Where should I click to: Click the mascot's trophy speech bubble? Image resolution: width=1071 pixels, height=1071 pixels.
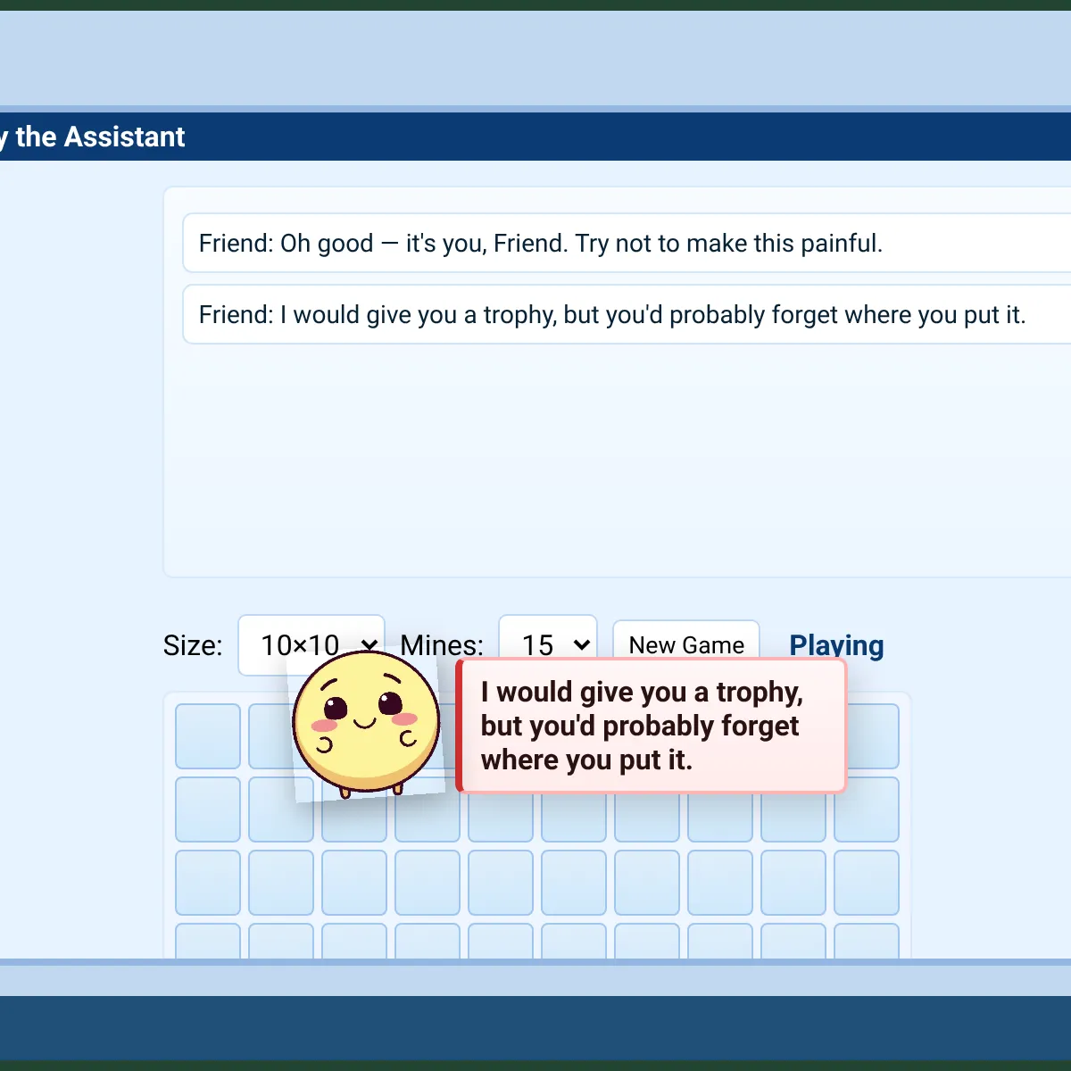[651, 726]
